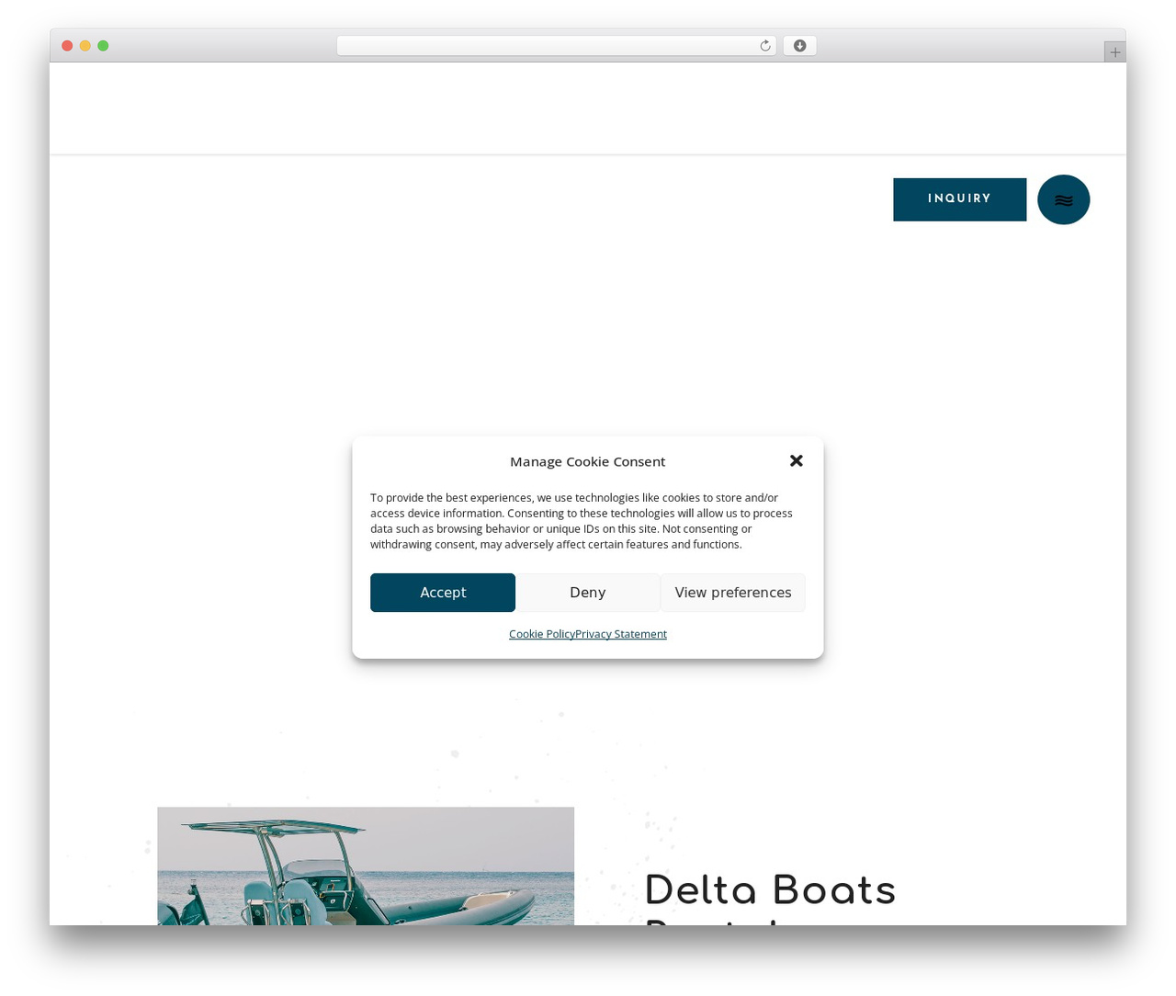Open the wave menu icon button
Viewport: 1176px width, 996px height.
(x=1063, y=199)
